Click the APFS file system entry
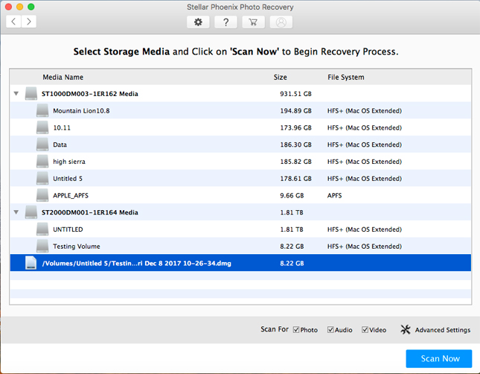Viewport: 480px width, 374px height. click(x=334, y=196)
